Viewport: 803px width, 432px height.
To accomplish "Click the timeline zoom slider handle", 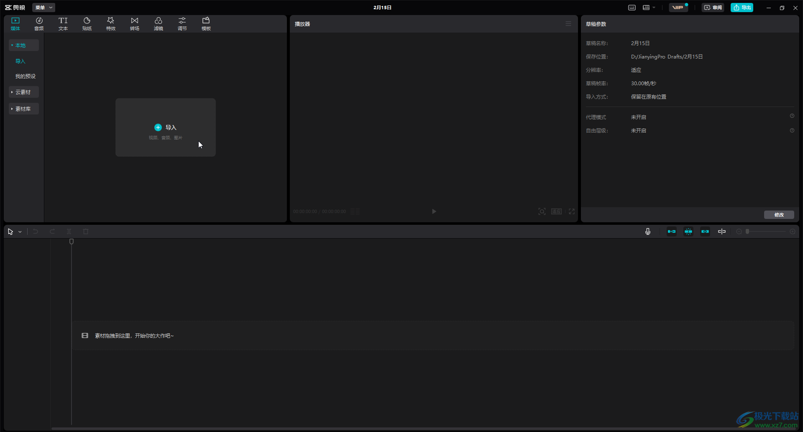I will [747, 231].
